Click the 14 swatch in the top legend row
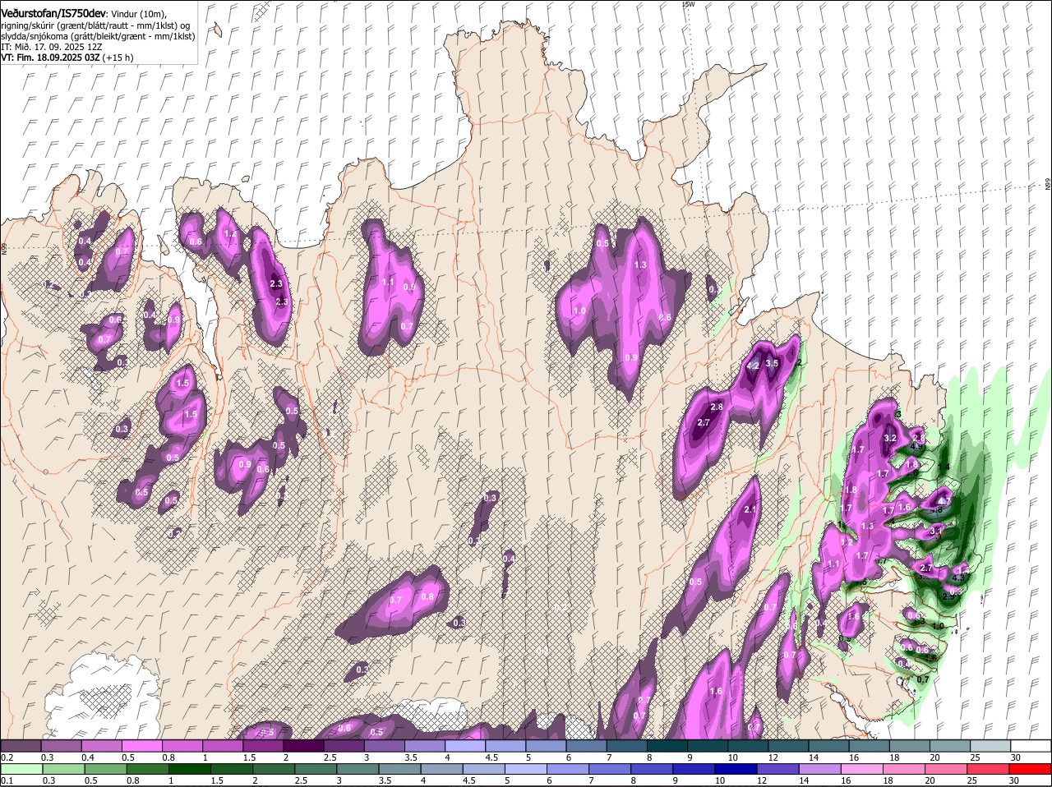1052x787 pixels. 829,746
